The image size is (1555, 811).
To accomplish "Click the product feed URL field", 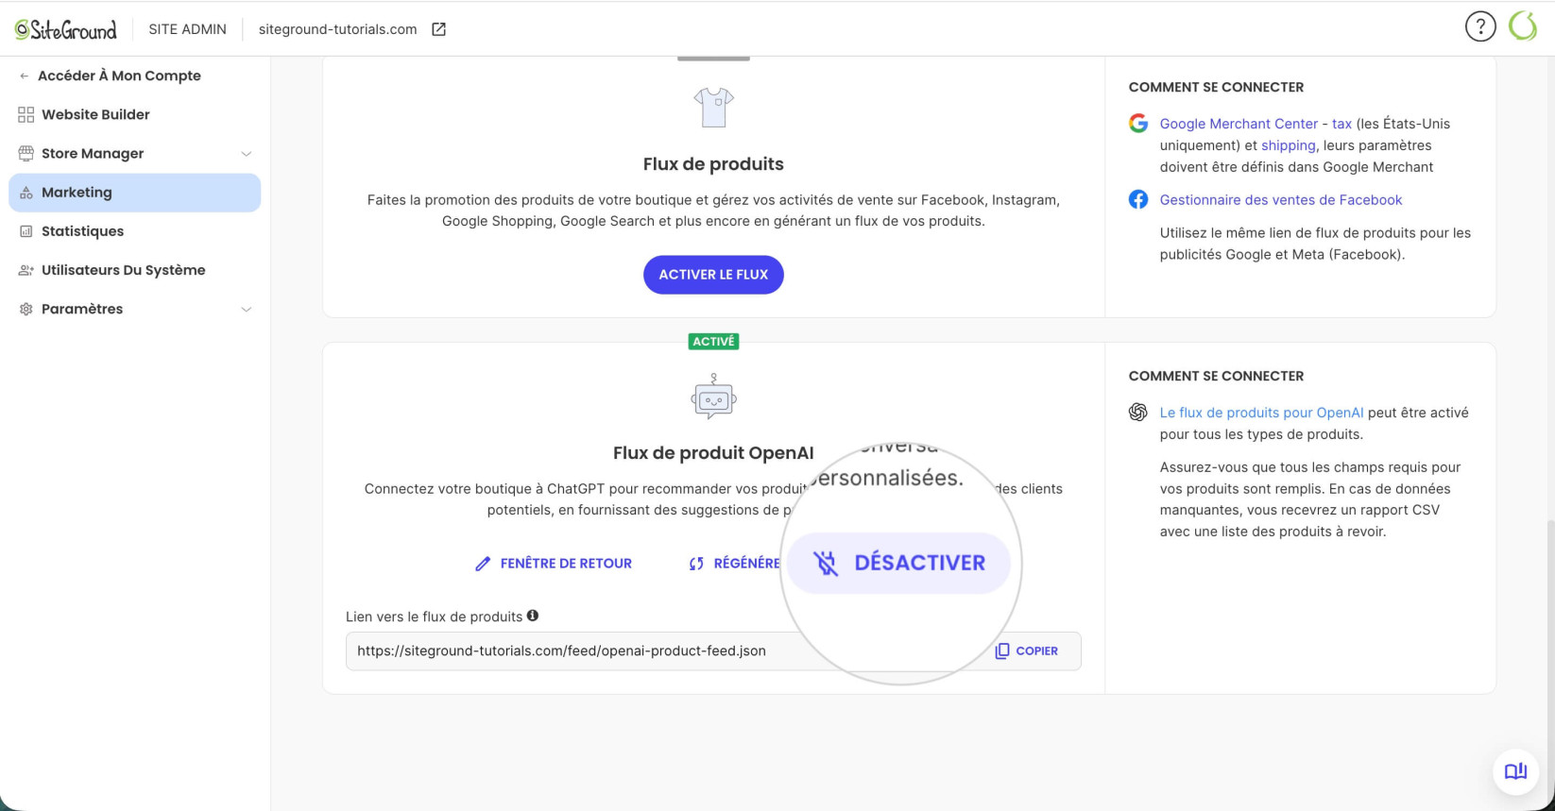I will click(713, 651).
